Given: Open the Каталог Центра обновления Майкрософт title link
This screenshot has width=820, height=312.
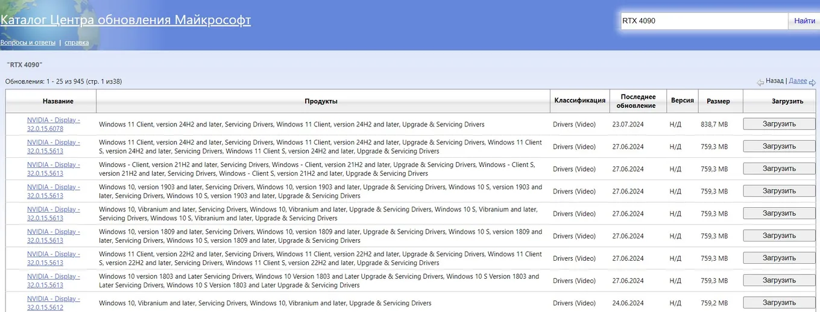Looking at the screenshot, I should pos(125,20).
